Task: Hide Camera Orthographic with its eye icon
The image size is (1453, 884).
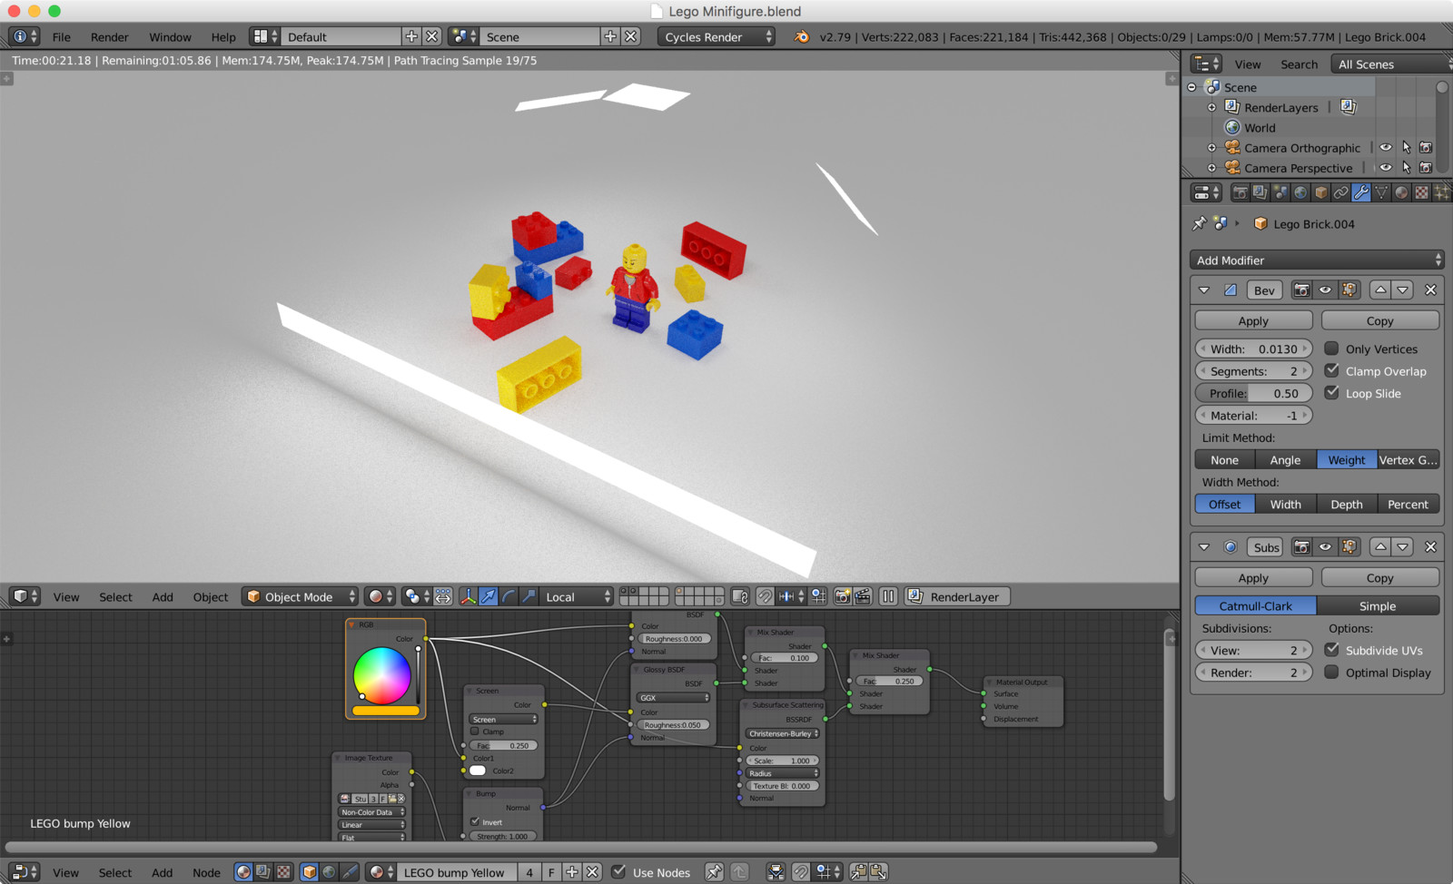Action: (x=1386, y=147)
